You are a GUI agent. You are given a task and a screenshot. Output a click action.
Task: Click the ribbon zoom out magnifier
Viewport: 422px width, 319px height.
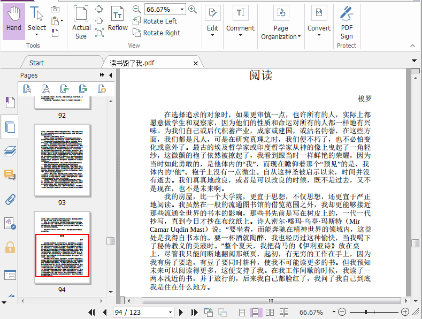coord(136,10)
